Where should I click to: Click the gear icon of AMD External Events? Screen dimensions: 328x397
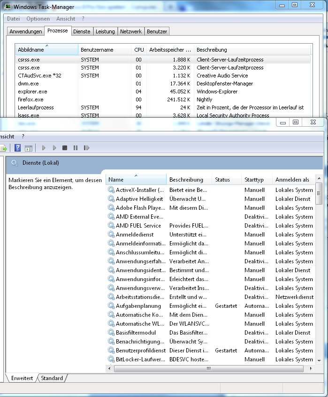[111, 216]
